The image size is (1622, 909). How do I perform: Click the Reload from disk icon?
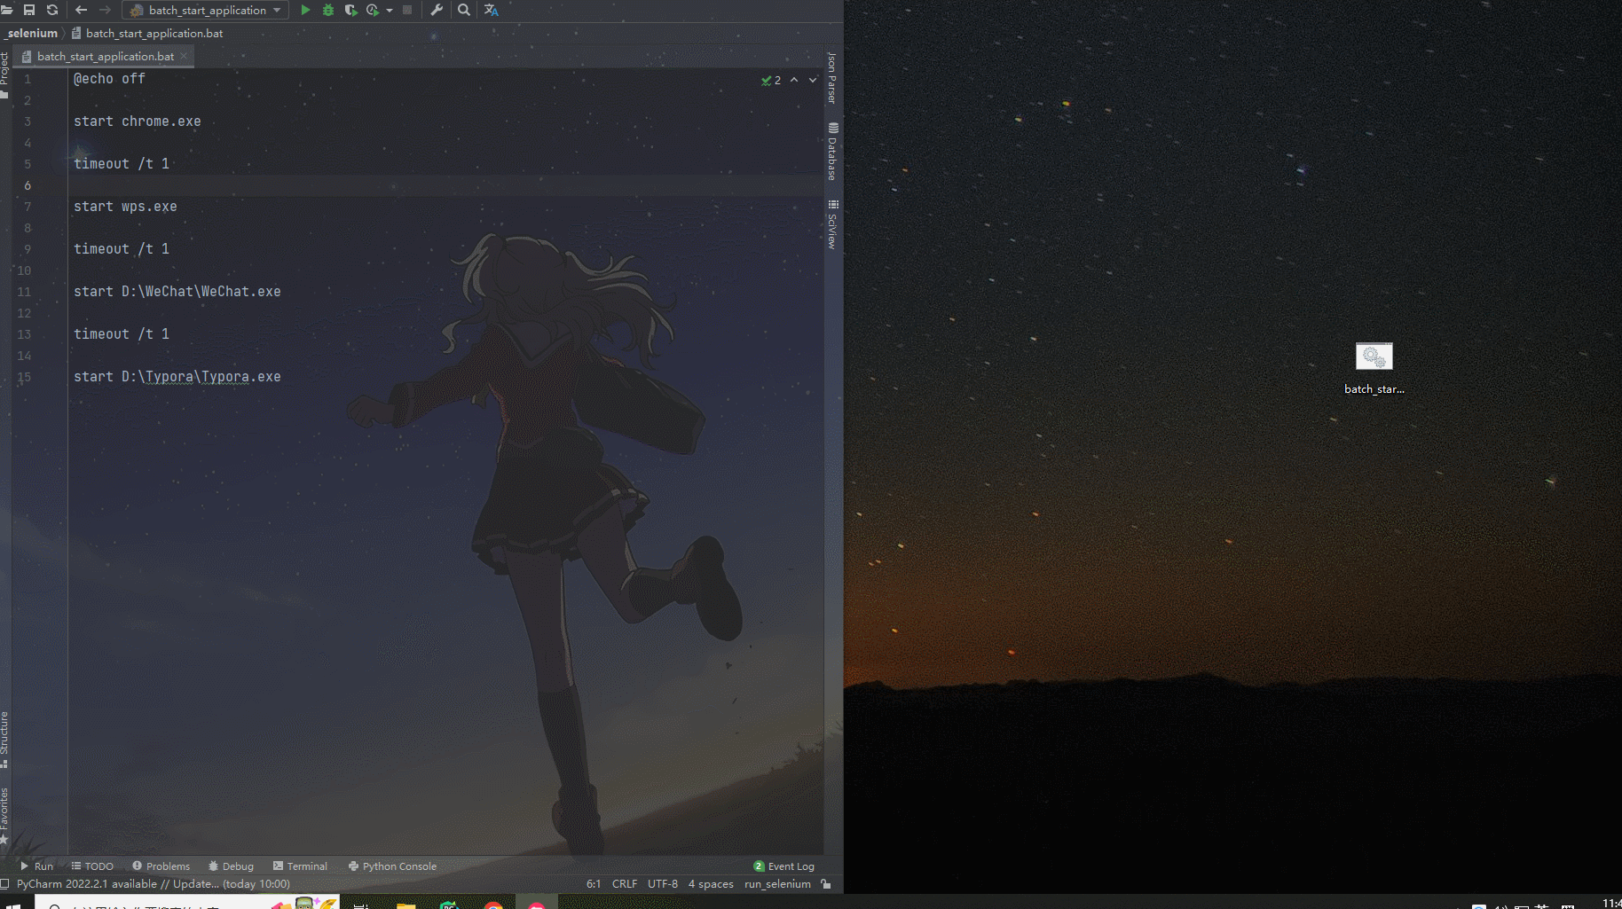(52, 10)
